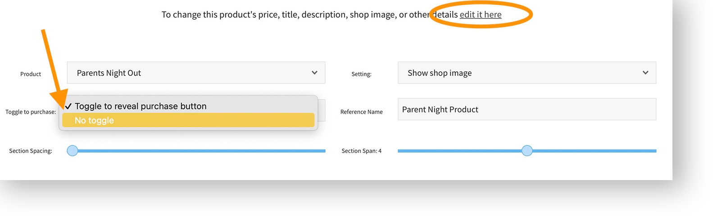The height and width of the screenshot is (216, 713).
Task: Select "Toggle to reveal purchase button" option
Action: coord(141,106)
